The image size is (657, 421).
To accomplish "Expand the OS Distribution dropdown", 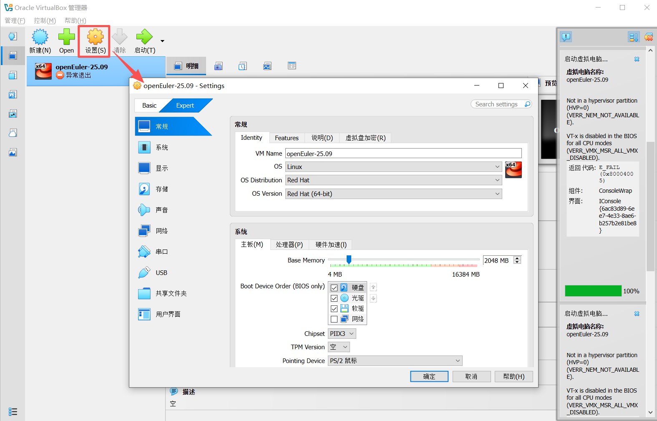I will [393, 180].
